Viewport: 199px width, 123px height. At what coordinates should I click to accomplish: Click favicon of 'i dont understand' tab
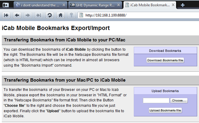[18, 5]
